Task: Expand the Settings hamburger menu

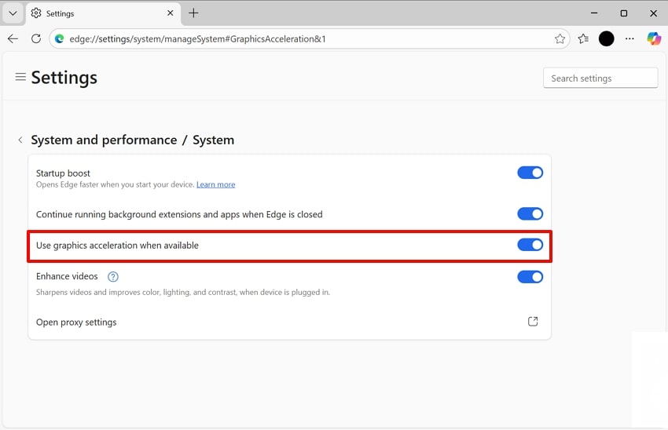Action: pos(20,77)
